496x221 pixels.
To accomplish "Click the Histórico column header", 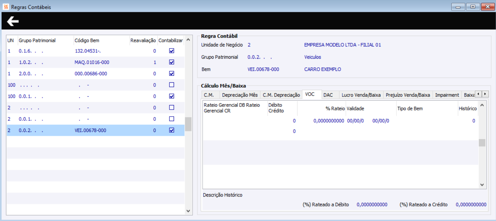I will [x=468, y=109].
